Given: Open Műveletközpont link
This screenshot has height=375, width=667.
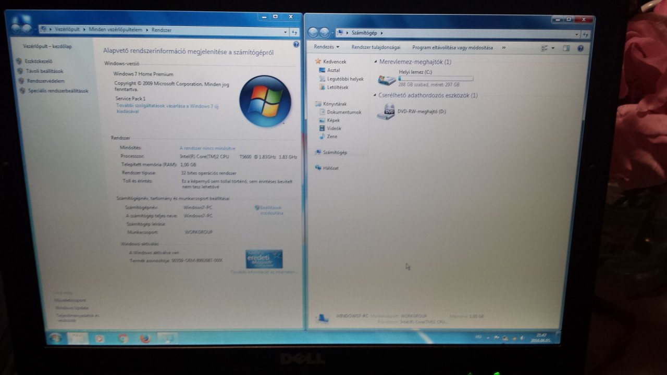Looking at the screenshot, I should [70, 300].
